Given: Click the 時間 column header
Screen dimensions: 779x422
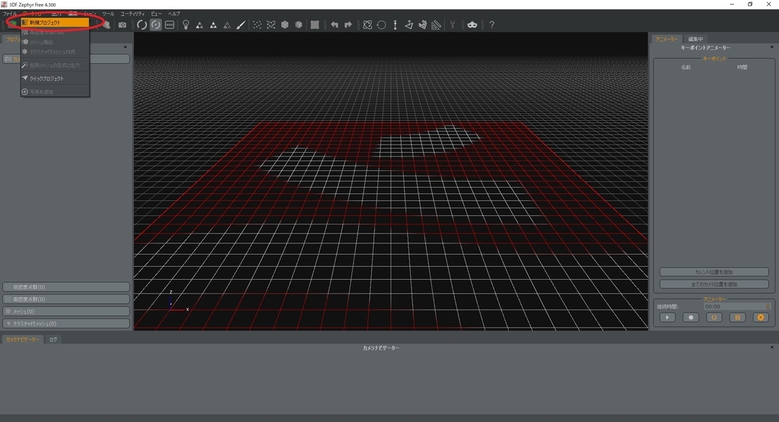Looking at the screenshot, I should coord(742,67).
